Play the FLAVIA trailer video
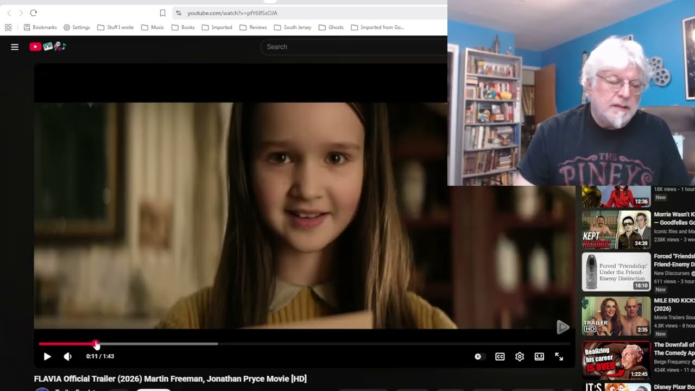695x391 pixels. point(47,356)
